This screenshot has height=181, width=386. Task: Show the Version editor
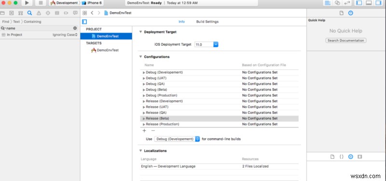pyautogui.click(x=347, y=3)
